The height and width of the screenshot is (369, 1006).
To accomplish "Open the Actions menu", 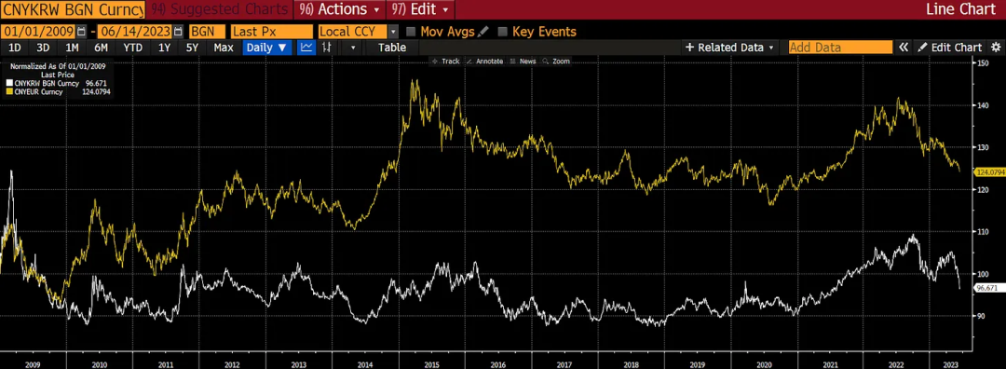I will click(339, 9).
